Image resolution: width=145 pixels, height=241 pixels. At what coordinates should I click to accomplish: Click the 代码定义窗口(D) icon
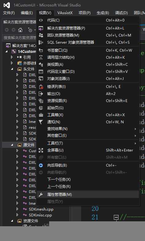pyautogui.click(x=41, y=71)
